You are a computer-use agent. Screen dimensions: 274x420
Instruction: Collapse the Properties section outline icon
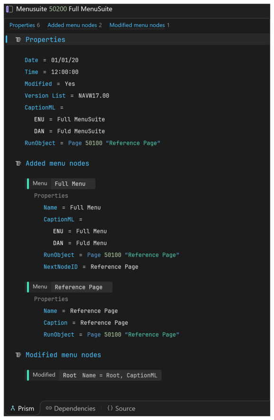[18, 40]
